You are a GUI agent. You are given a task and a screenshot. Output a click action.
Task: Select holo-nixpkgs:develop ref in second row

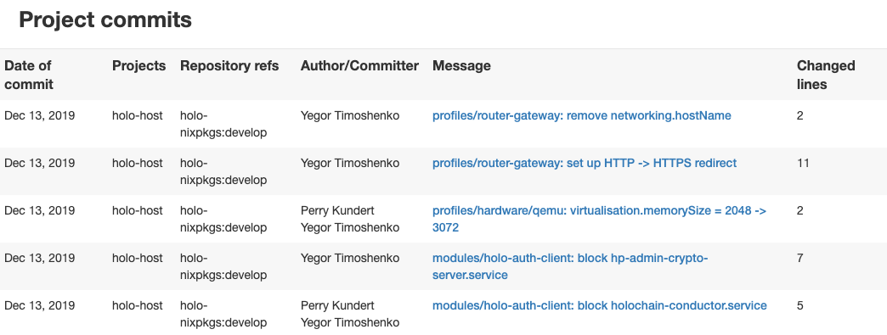click(x=223, y=171)
